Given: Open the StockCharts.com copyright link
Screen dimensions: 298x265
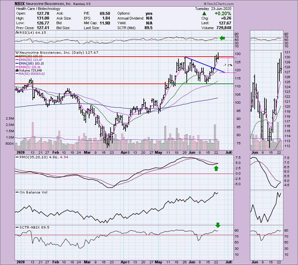Looking at the screenshot, I should 219,4.
